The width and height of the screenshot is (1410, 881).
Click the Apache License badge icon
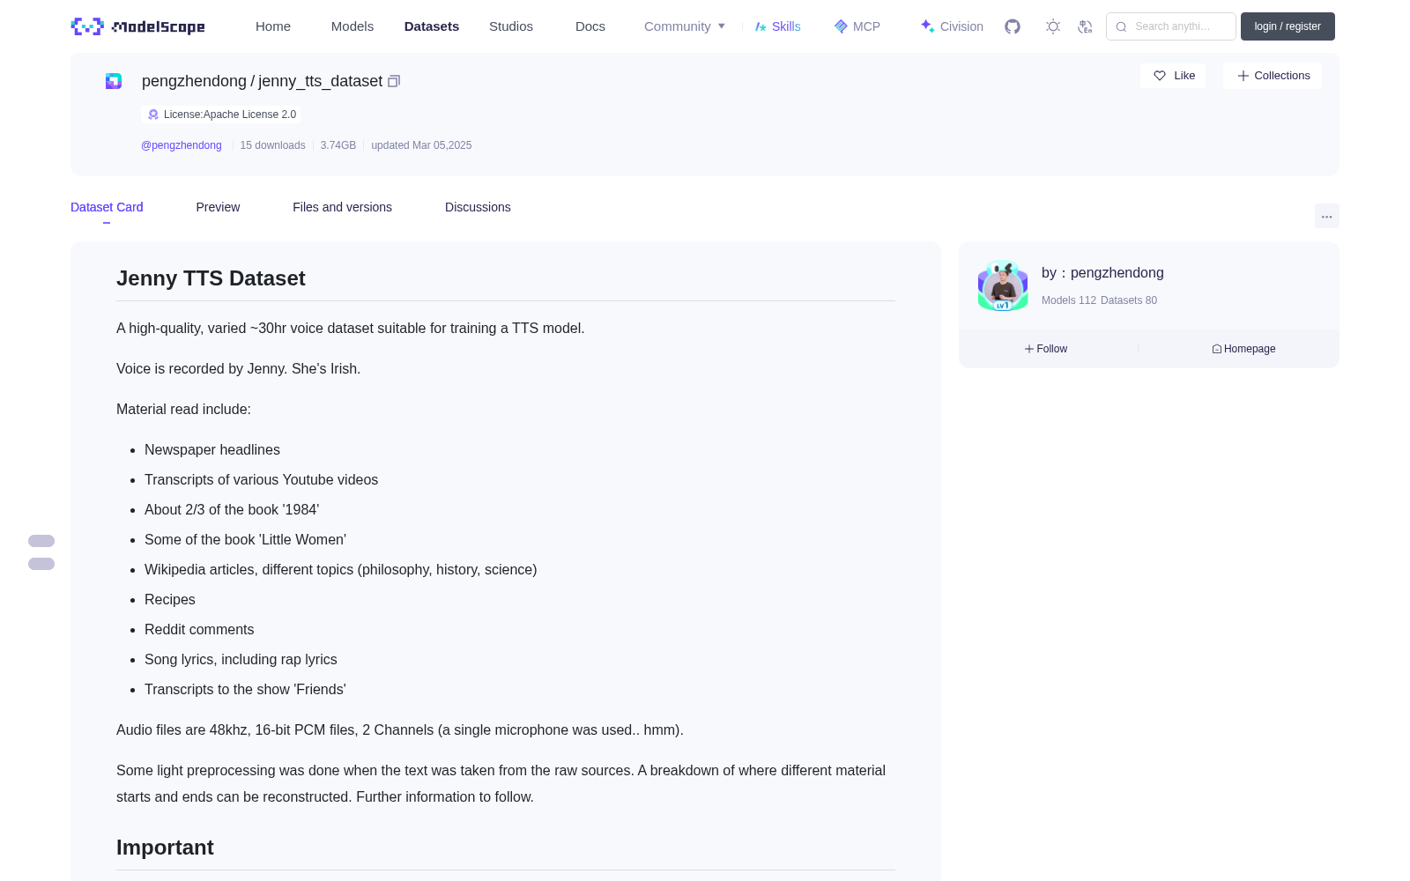point(153,115)
